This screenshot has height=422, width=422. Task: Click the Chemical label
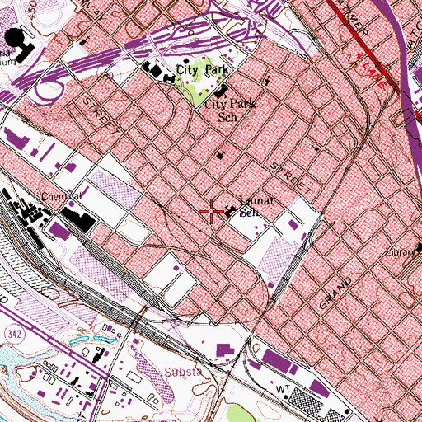(61, 196)
